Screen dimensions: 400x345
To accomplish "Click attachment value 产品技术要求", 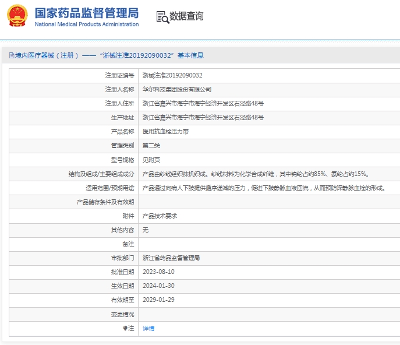I will (x=160, y=216).
